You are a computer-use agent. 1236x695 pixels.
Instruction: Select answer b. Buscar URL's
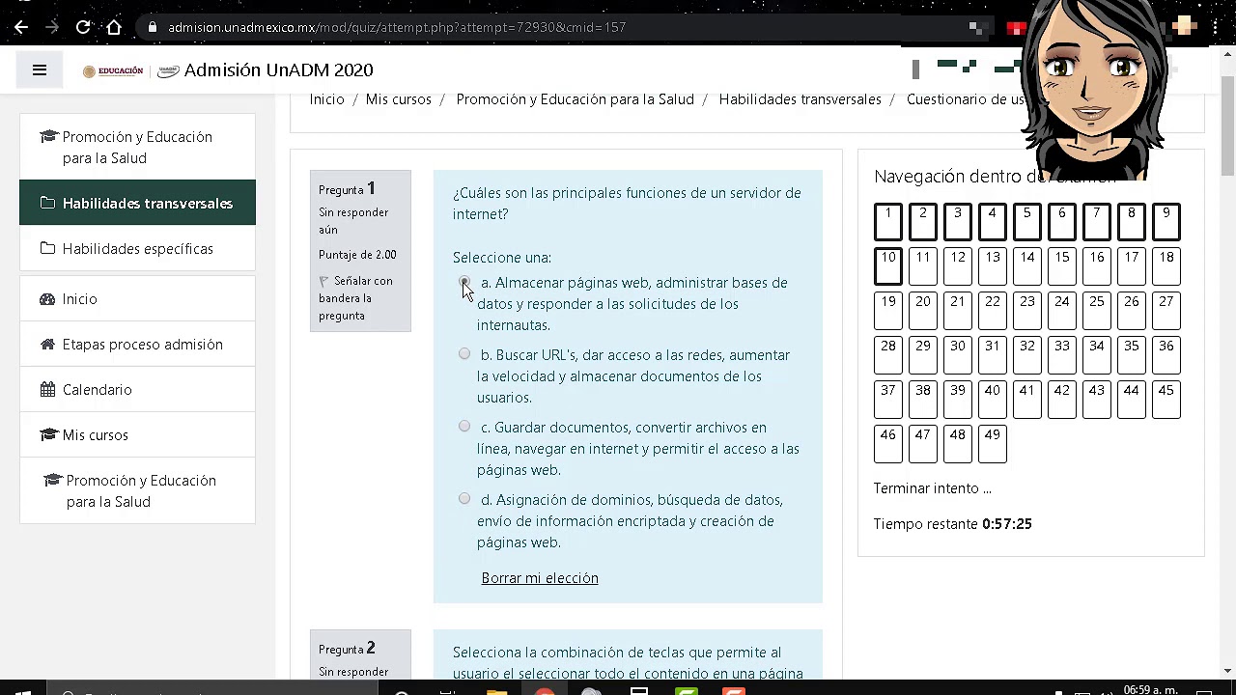coord(464,354)
